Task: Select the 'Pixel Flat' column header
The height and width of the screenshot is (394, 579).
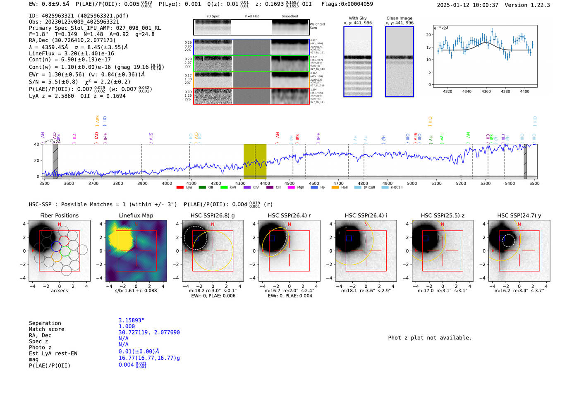Action: point(251,17)
